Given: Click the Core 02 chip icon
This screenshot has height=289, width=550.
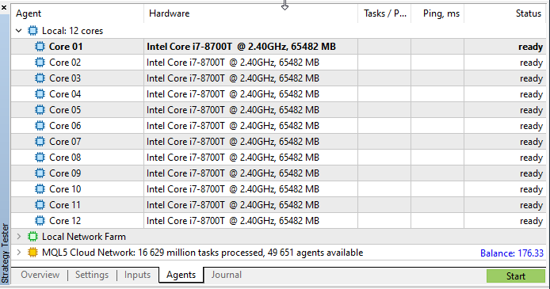Looking at the screenshot, I should click(x=40, y=63).
